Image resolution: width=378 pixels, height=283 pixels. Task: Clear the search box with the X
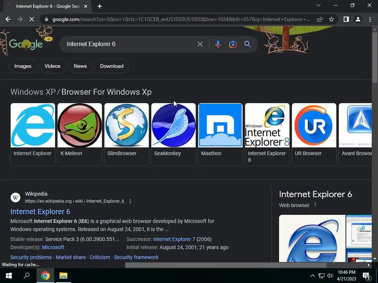pos(200,44)
